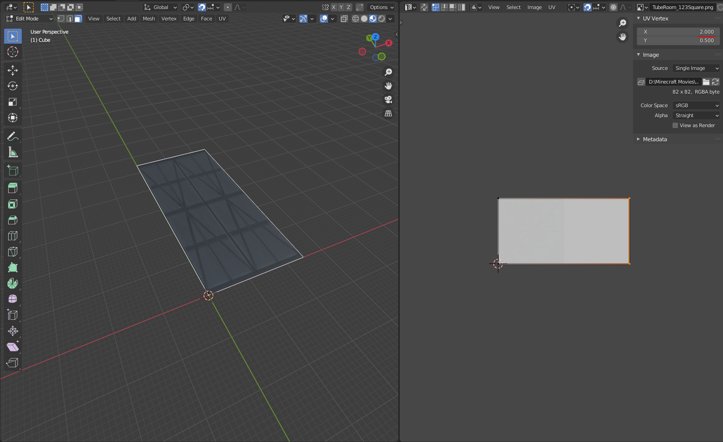This screenshot has width=723, height=442.
Task: Activate the Scale tool
Action: [13, 102]
